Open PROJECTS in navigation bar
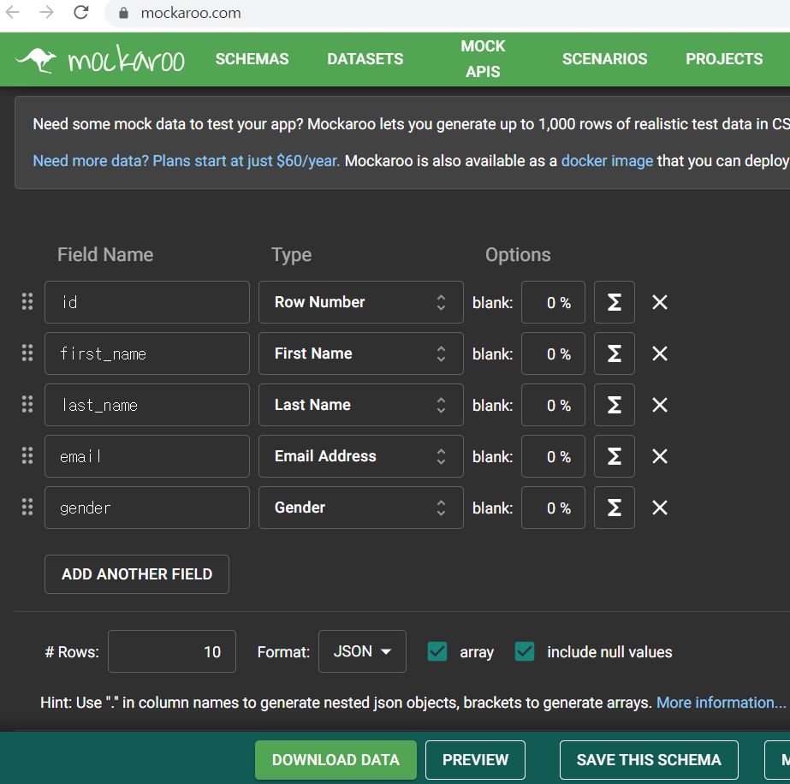The width and height of the screenshot is (790, 784). (724, 59)
